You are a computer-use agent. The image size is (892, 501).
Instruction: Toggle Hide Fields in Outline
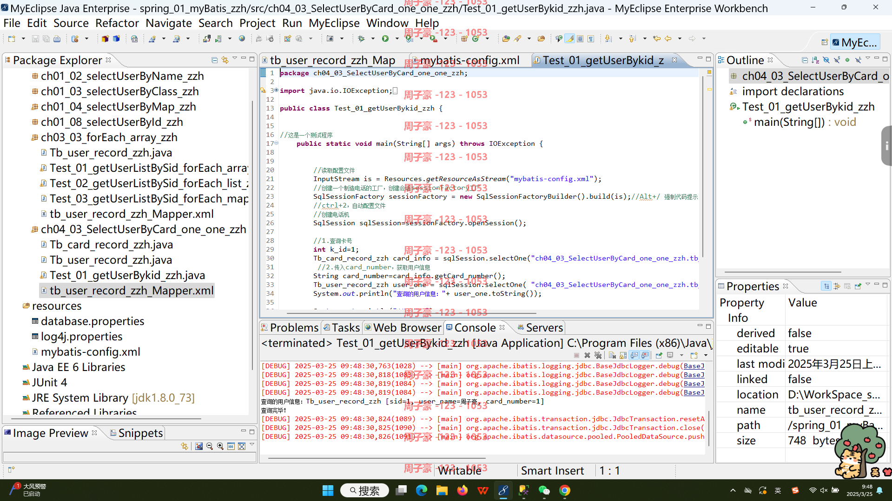(826, 60)
